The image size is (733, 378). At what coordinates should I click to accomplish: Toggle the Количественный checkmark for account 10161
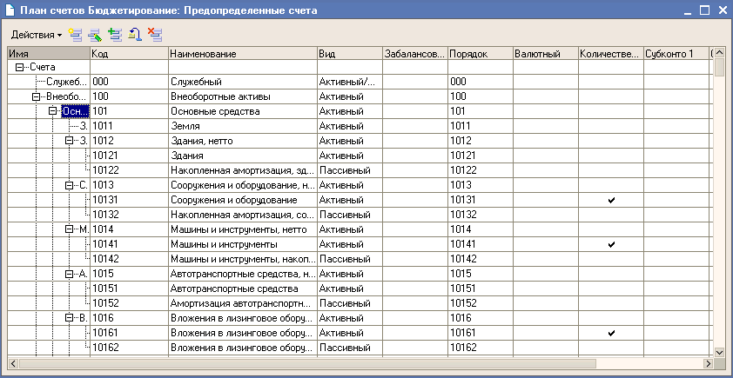click(x=611, y=333)
